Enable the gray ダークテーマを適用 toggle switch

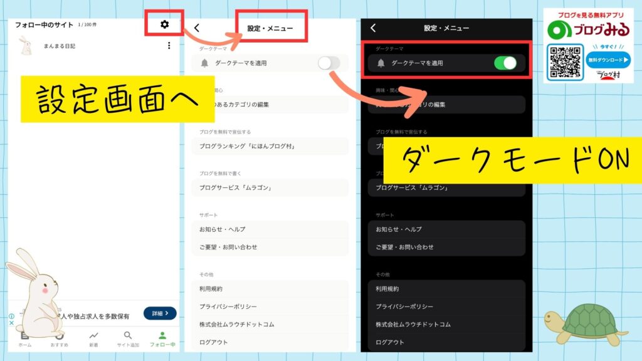(329, 63)
